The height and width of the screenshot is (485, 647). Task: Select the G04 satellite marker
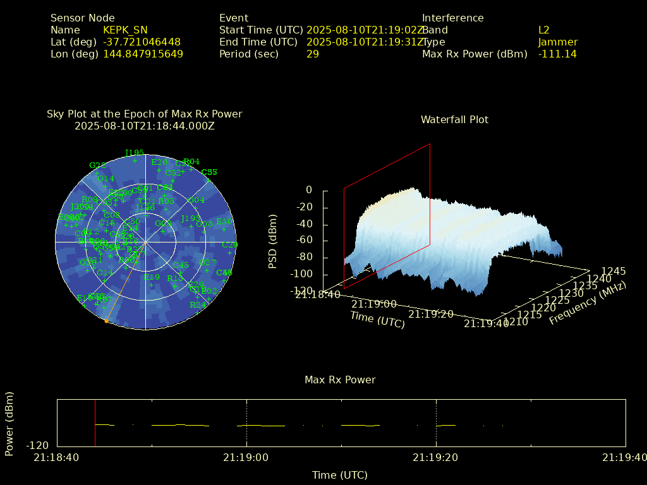197,208
